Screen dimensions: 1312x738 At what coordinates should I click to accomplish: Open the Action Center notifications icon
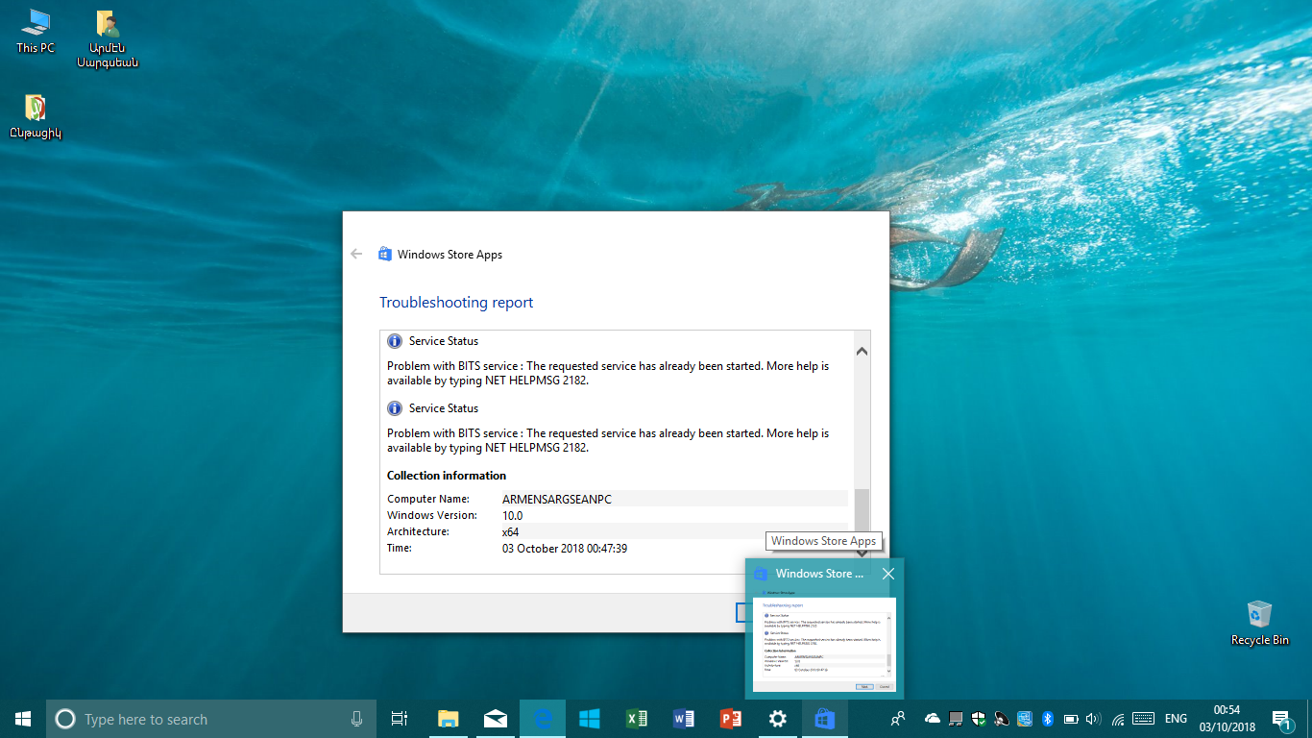1280,719
